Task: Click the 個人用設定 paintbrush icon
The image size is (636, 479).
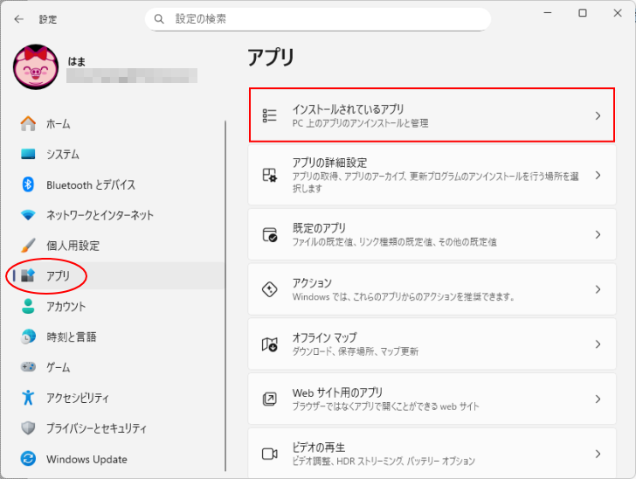Action: tap(28, 246)
